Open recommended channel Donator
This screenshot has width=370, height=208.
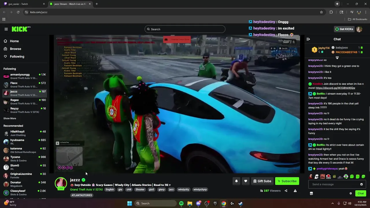point(25,184)
